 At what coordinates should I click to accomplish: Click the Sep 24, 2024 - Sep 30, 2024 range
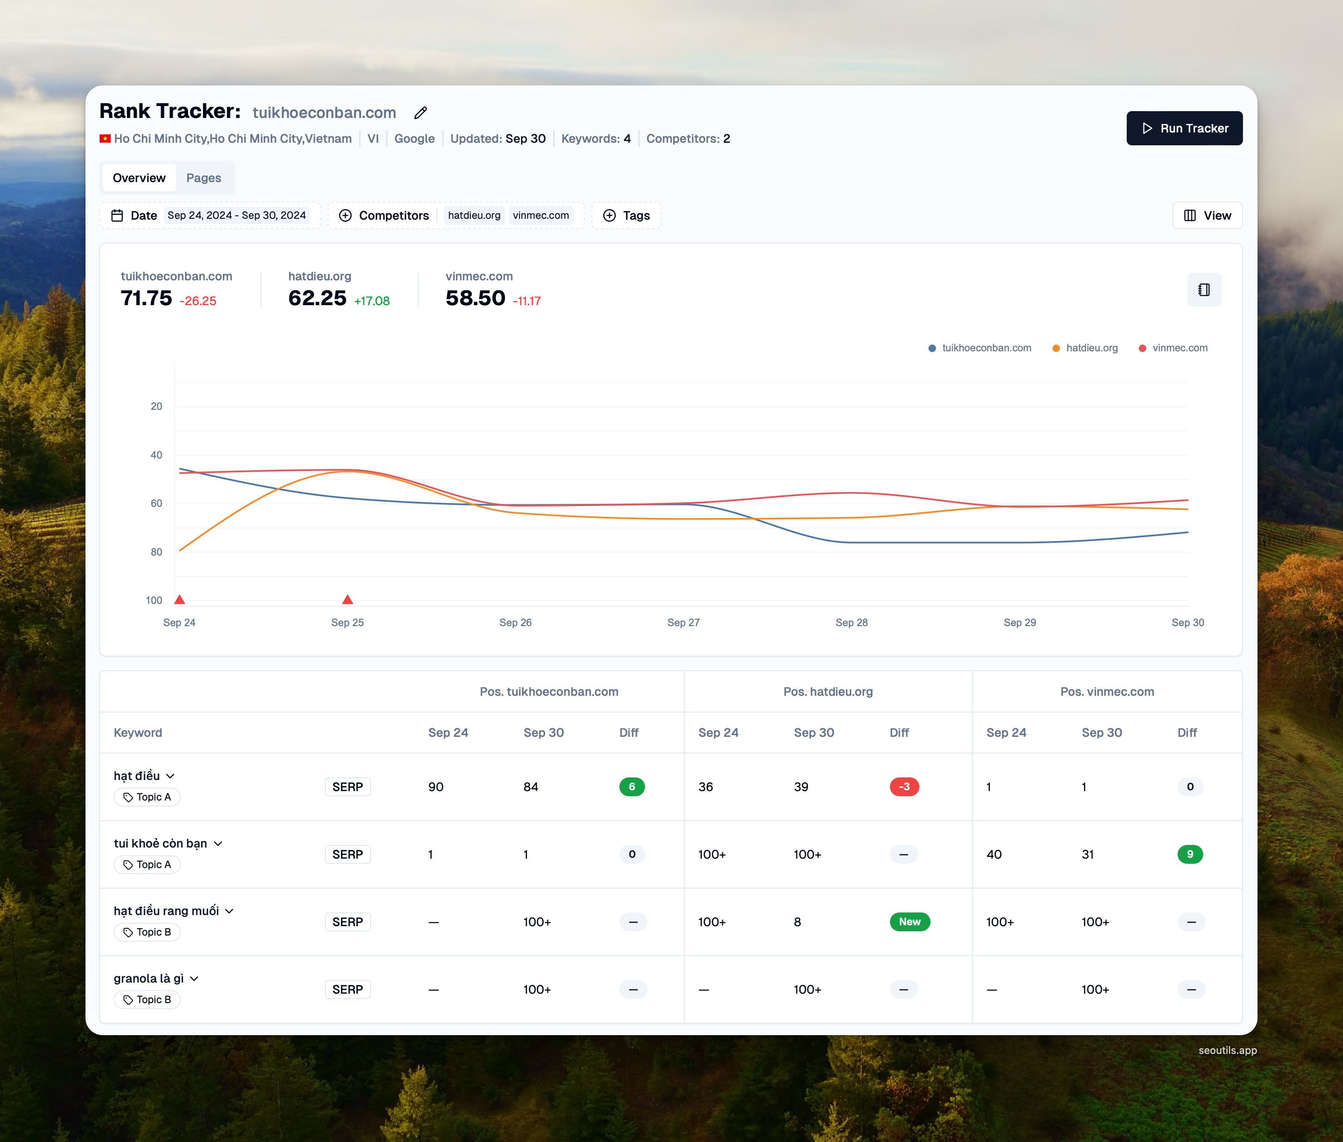pyautogui.click(x=236, y=215)
